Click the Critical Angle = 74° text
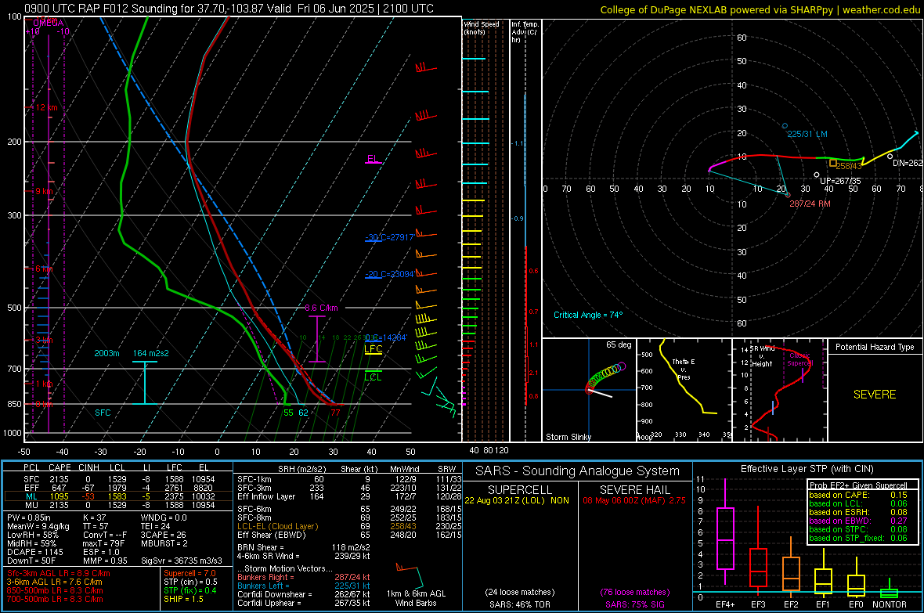The height and width of the screenshot is (613, 924). 588,315
